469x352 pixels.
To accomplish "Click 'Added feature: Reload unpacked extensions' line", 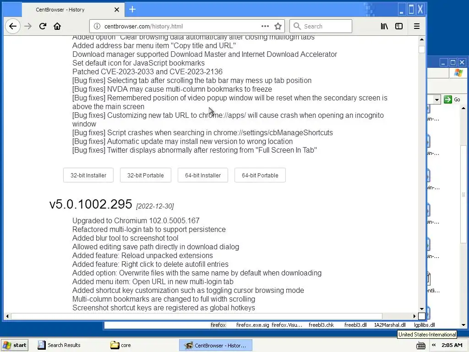I will point(142,255).
